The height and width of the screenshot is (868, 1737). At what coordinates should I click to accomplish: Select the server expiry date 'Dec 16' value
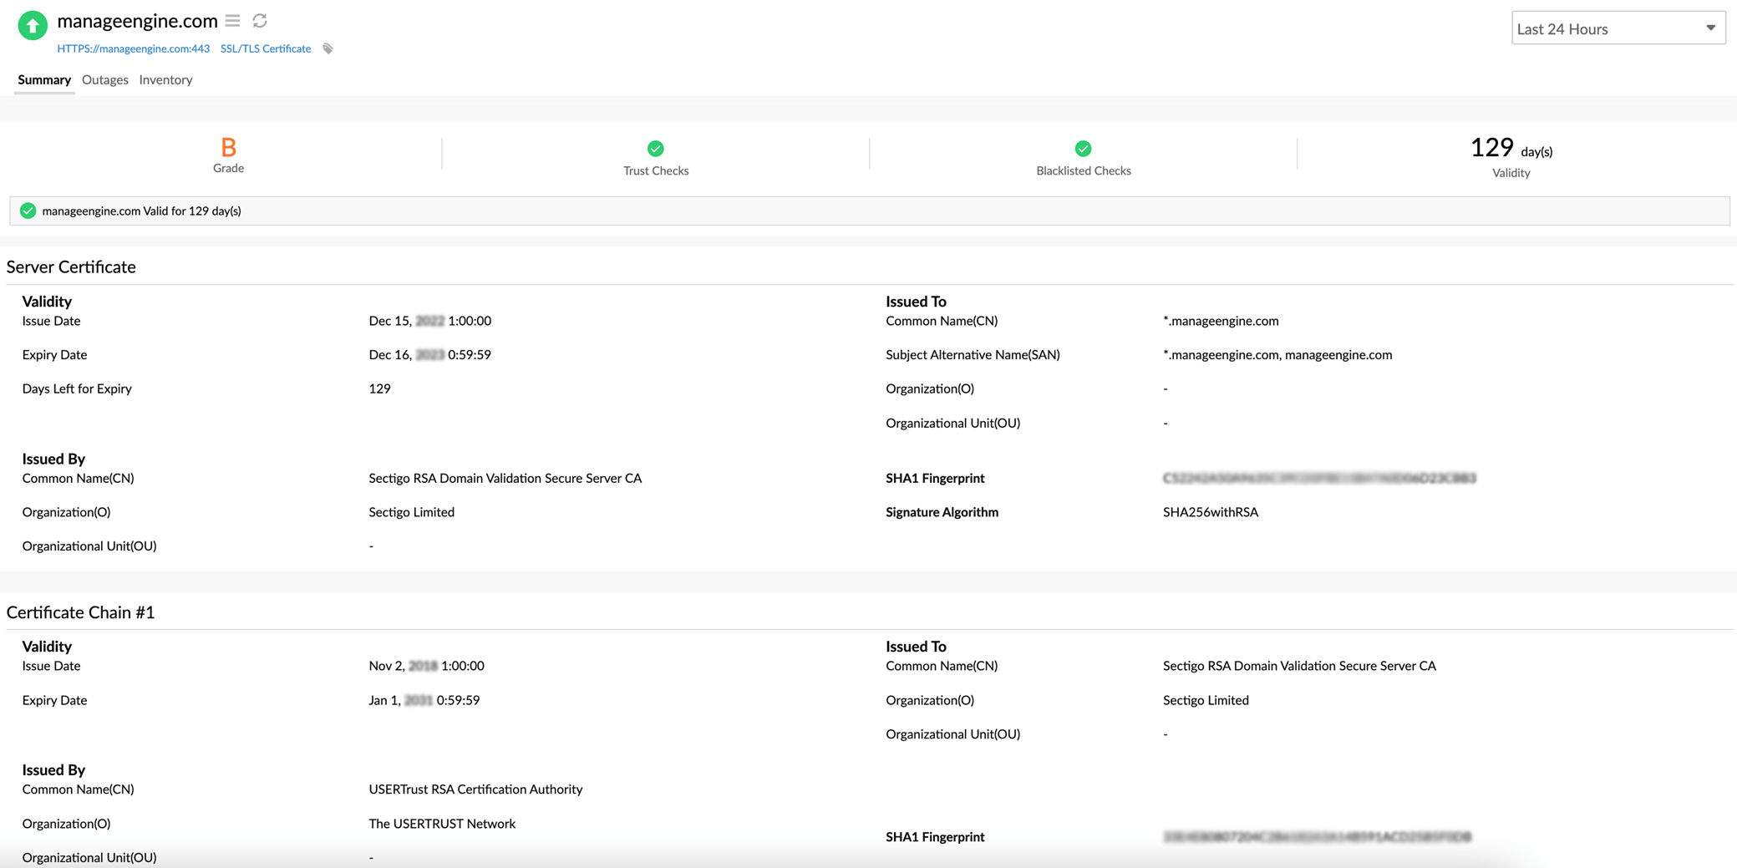429,355
